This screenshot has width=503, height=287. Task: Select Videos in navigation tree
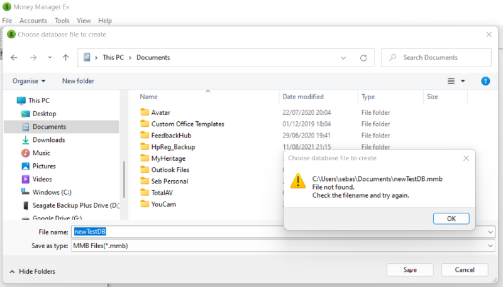click(42, 180)
